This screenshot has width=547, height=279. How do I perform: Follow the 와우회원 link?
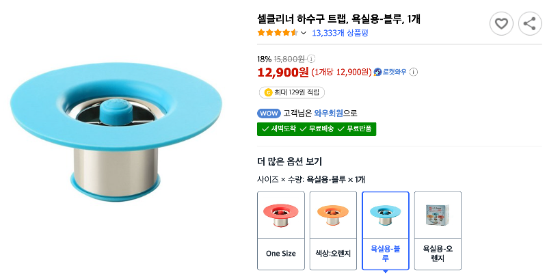(329, 113)
